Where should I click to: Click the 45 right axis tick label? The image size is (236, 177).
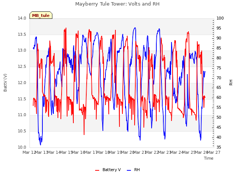[x=219, y=127]
